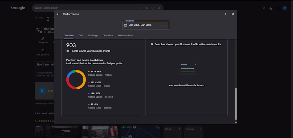Go back using the Performance back arrow
Screen dimensions: 293x138
point(58,14)
